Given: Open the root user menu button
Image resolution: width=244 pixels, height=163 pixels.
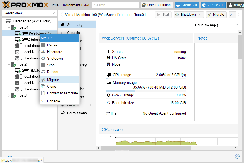Looking at the screenshot, I should 236,5.
